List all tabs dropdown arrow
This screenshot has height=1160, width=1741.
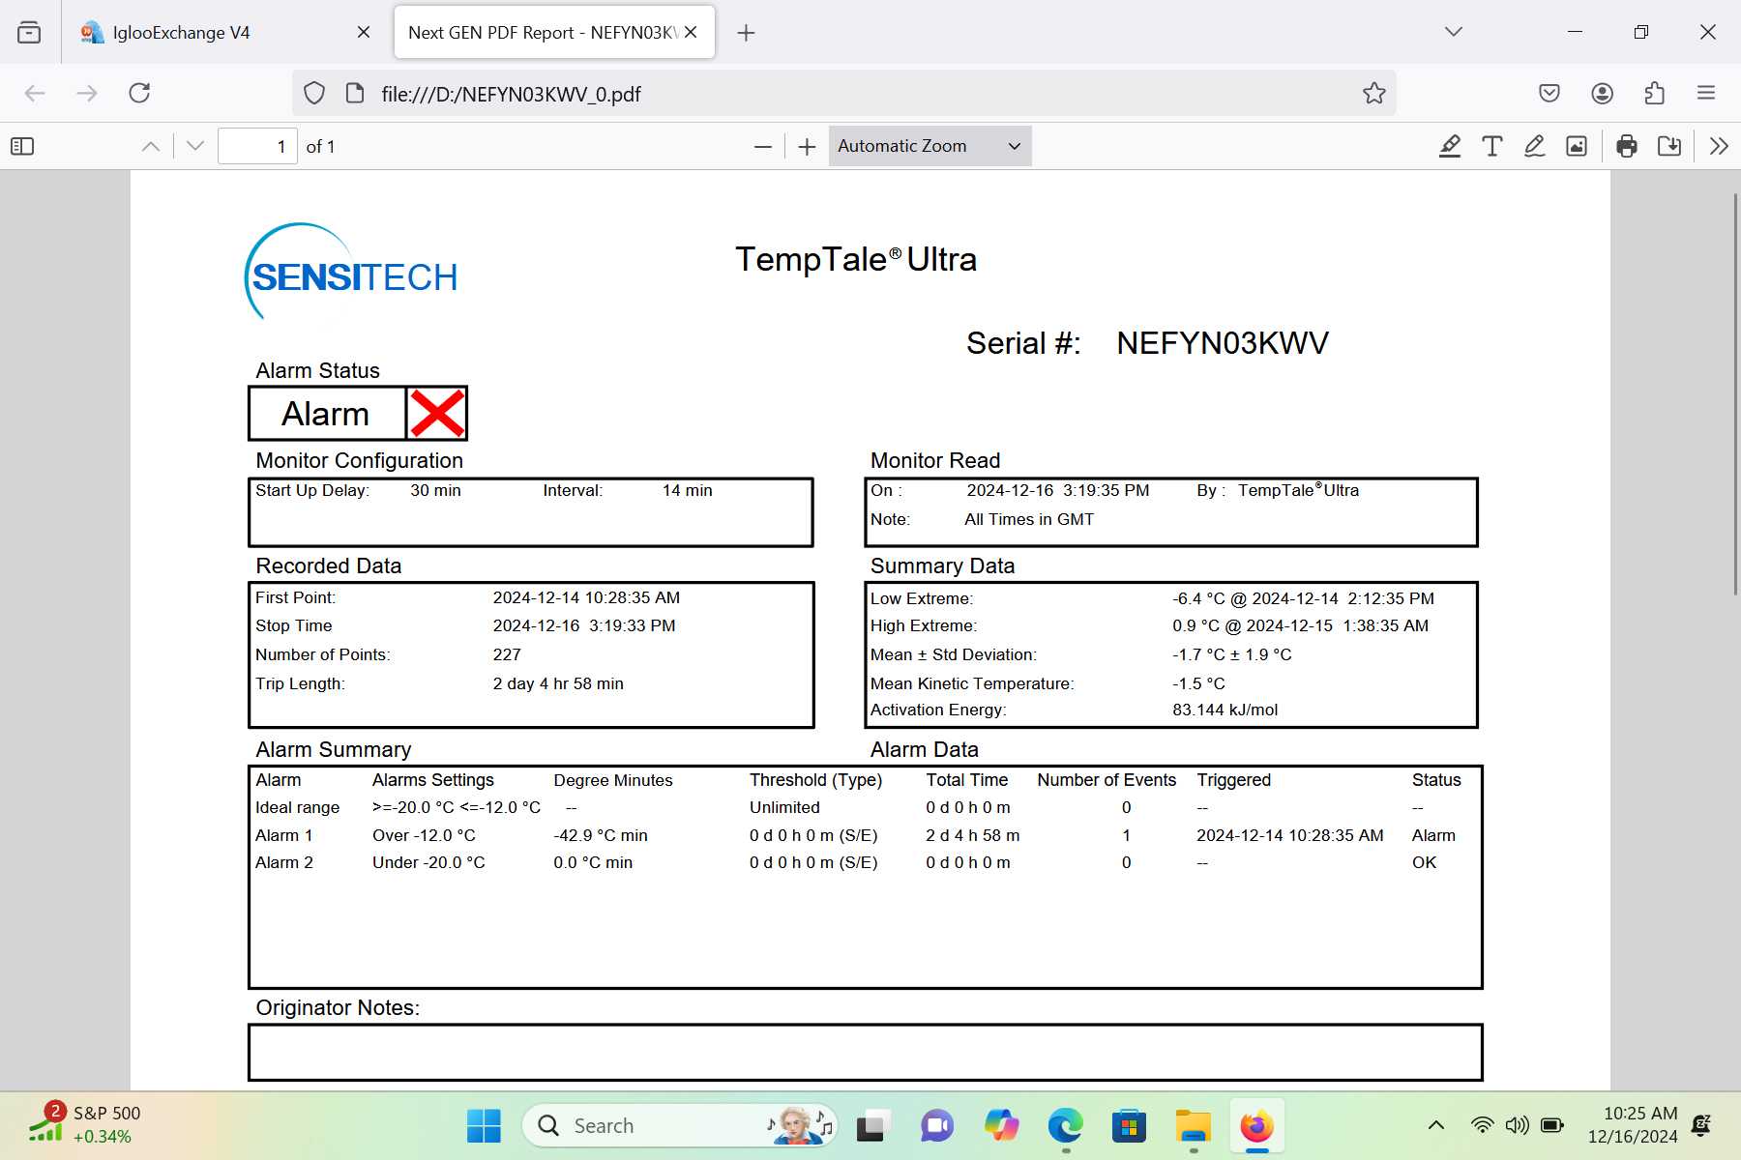click(1453, 32)
